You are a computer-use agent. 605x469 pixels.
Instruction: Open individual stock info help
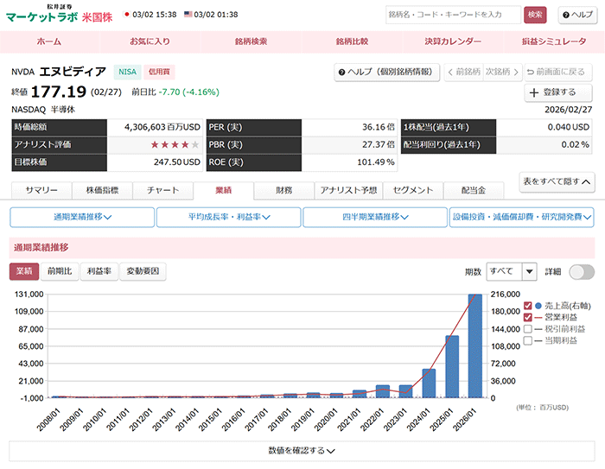click(385, 72)
